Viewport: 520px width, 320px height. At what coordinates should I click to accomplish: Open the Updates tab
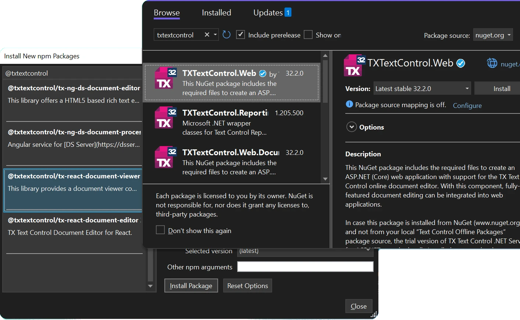point(272,13)
